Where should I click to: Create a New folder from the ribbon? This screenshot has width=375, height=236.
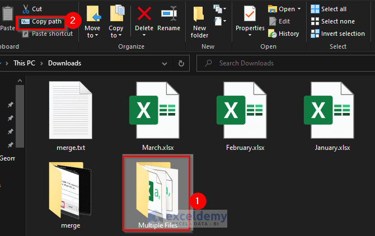[x=199, y=22]
